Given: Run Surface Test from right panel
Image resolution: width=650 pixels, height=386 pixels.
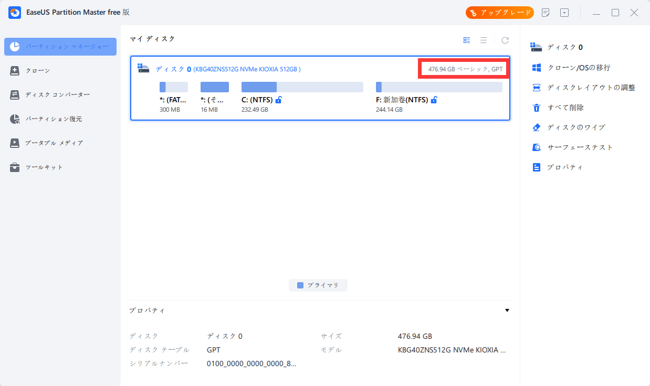Looking at the screenshot, I should [580, 147].
